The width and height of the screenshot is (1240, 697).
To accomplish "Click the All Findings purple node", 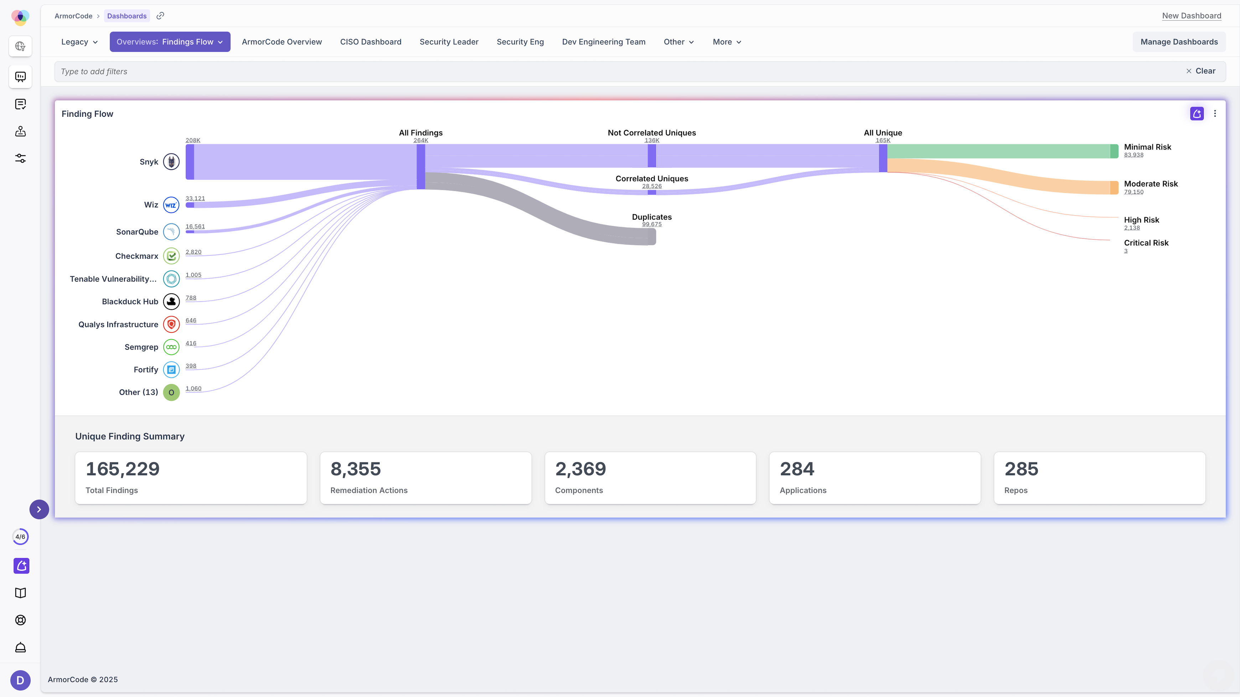I will pos(421,167).
